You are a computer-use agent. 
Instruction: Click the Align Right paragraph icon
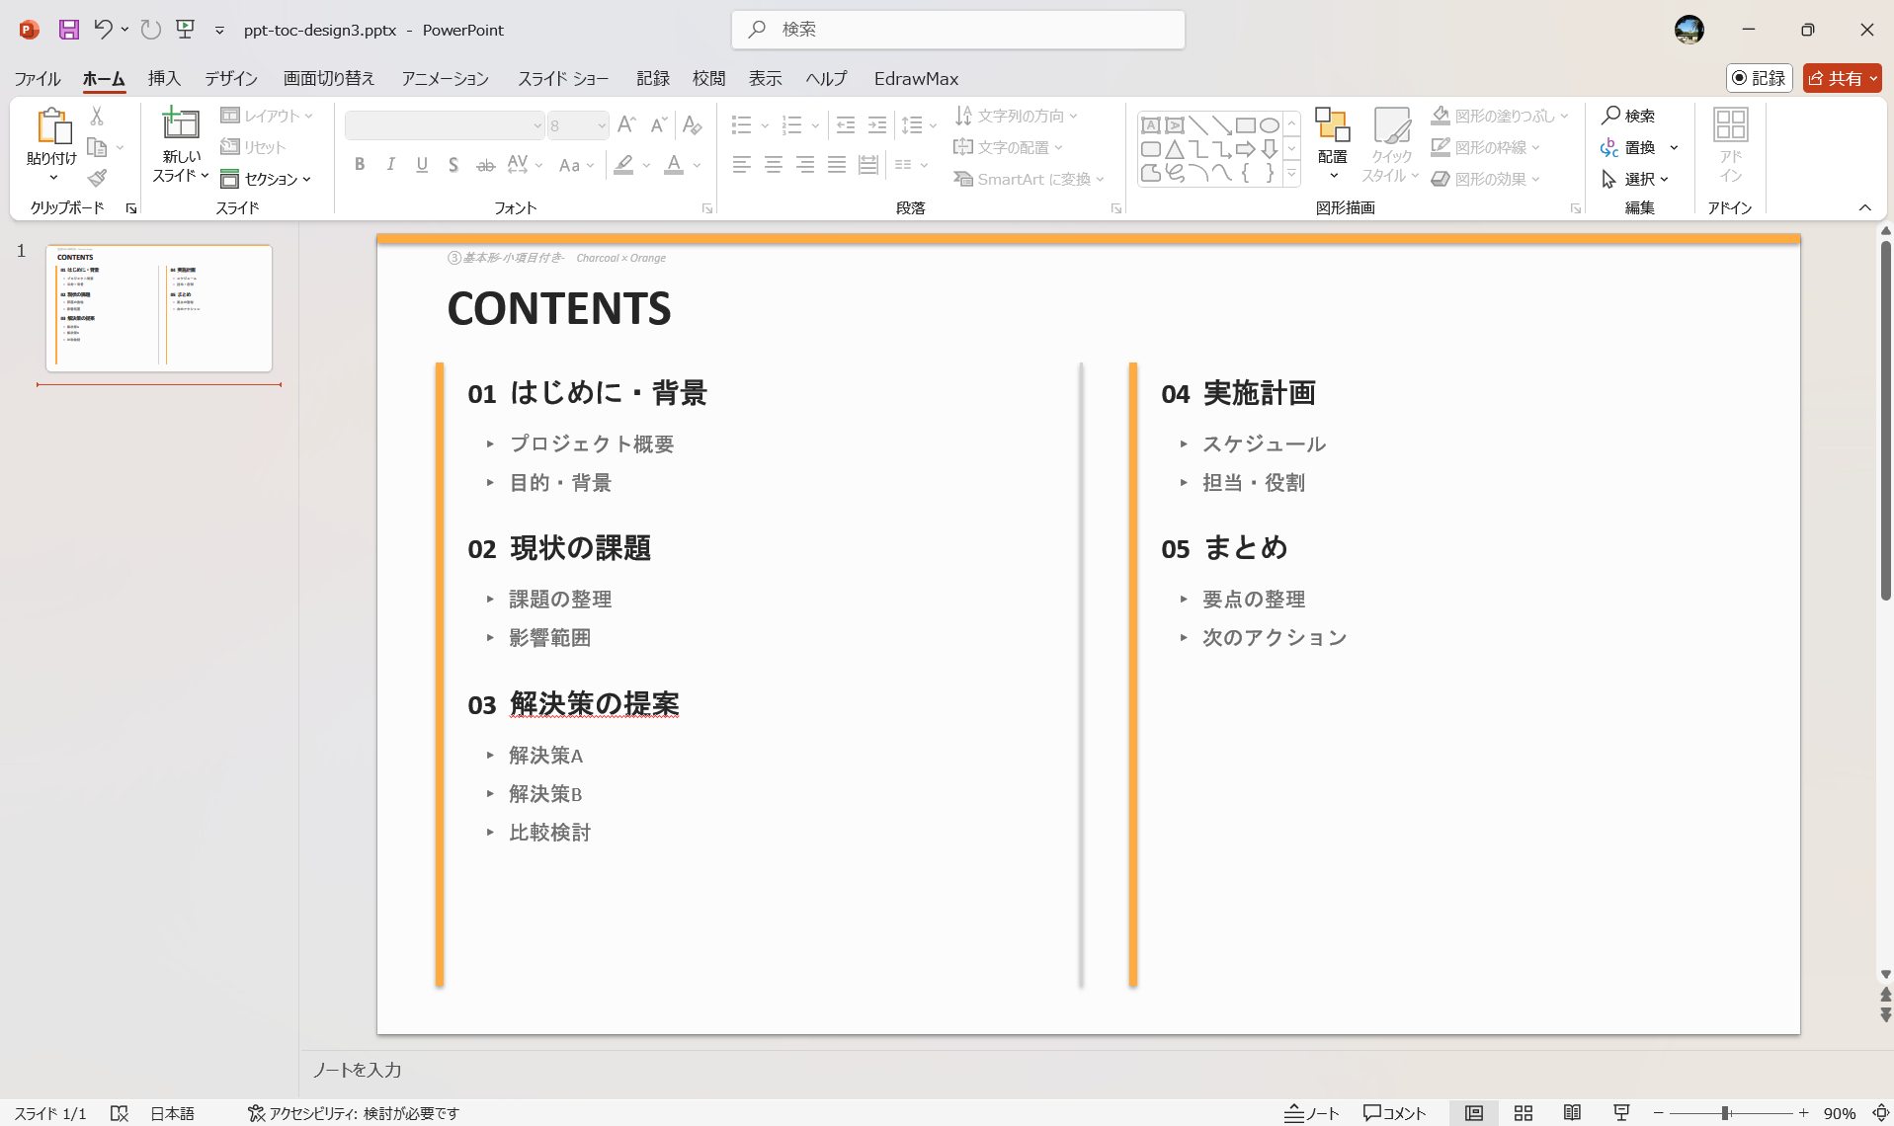[x=805, y=165]
